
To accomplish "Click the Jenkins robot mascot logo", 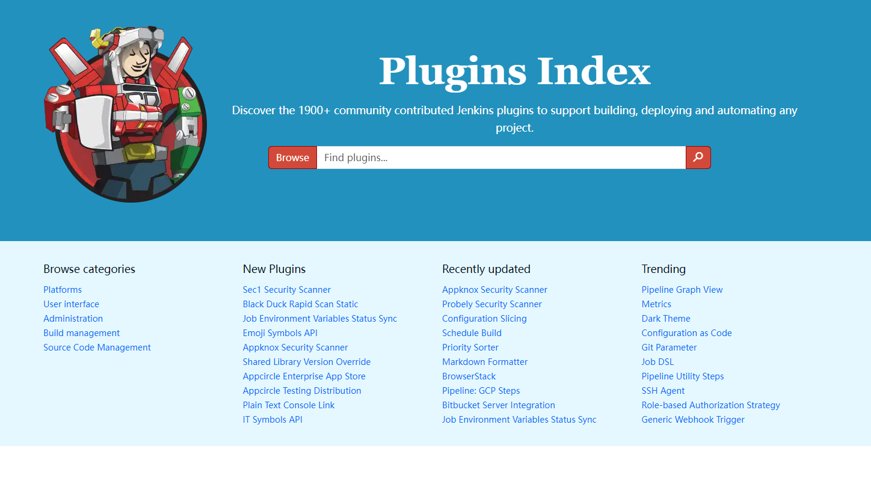I will [125, 114].
